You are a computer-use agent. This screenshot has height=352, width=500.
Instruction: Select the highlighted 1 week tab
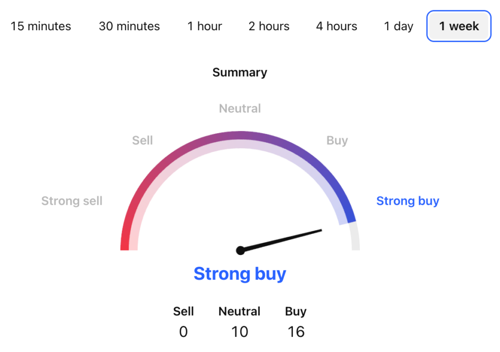[458, 26]
